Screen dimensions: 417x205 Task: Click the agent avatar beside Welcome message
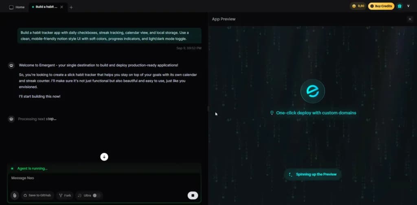pos(11,65)
